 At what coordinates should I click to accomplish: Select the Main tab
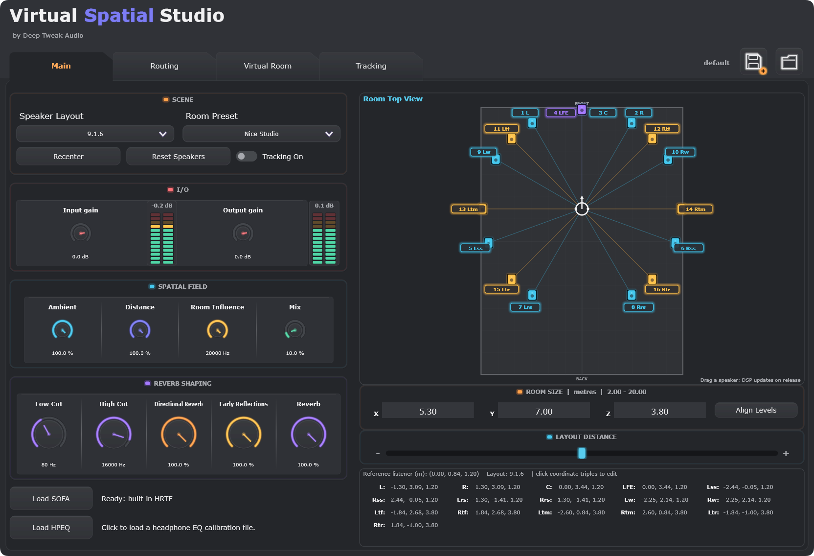tap(61, 66)
